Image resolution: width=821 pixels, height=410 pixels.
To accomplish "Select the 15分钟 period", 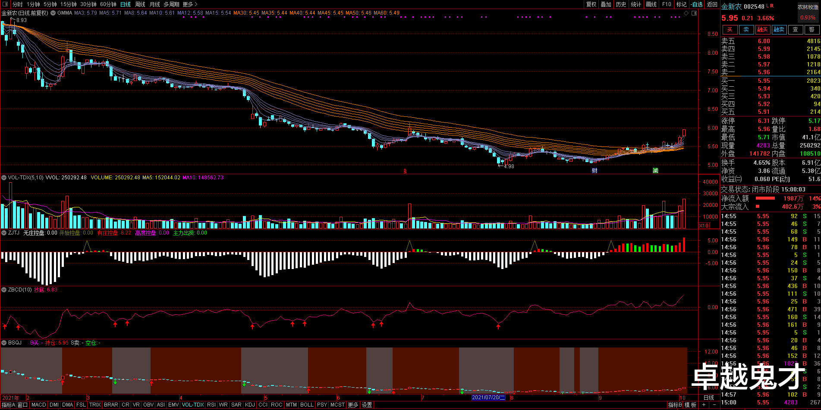I will click(x=69, y=4).
